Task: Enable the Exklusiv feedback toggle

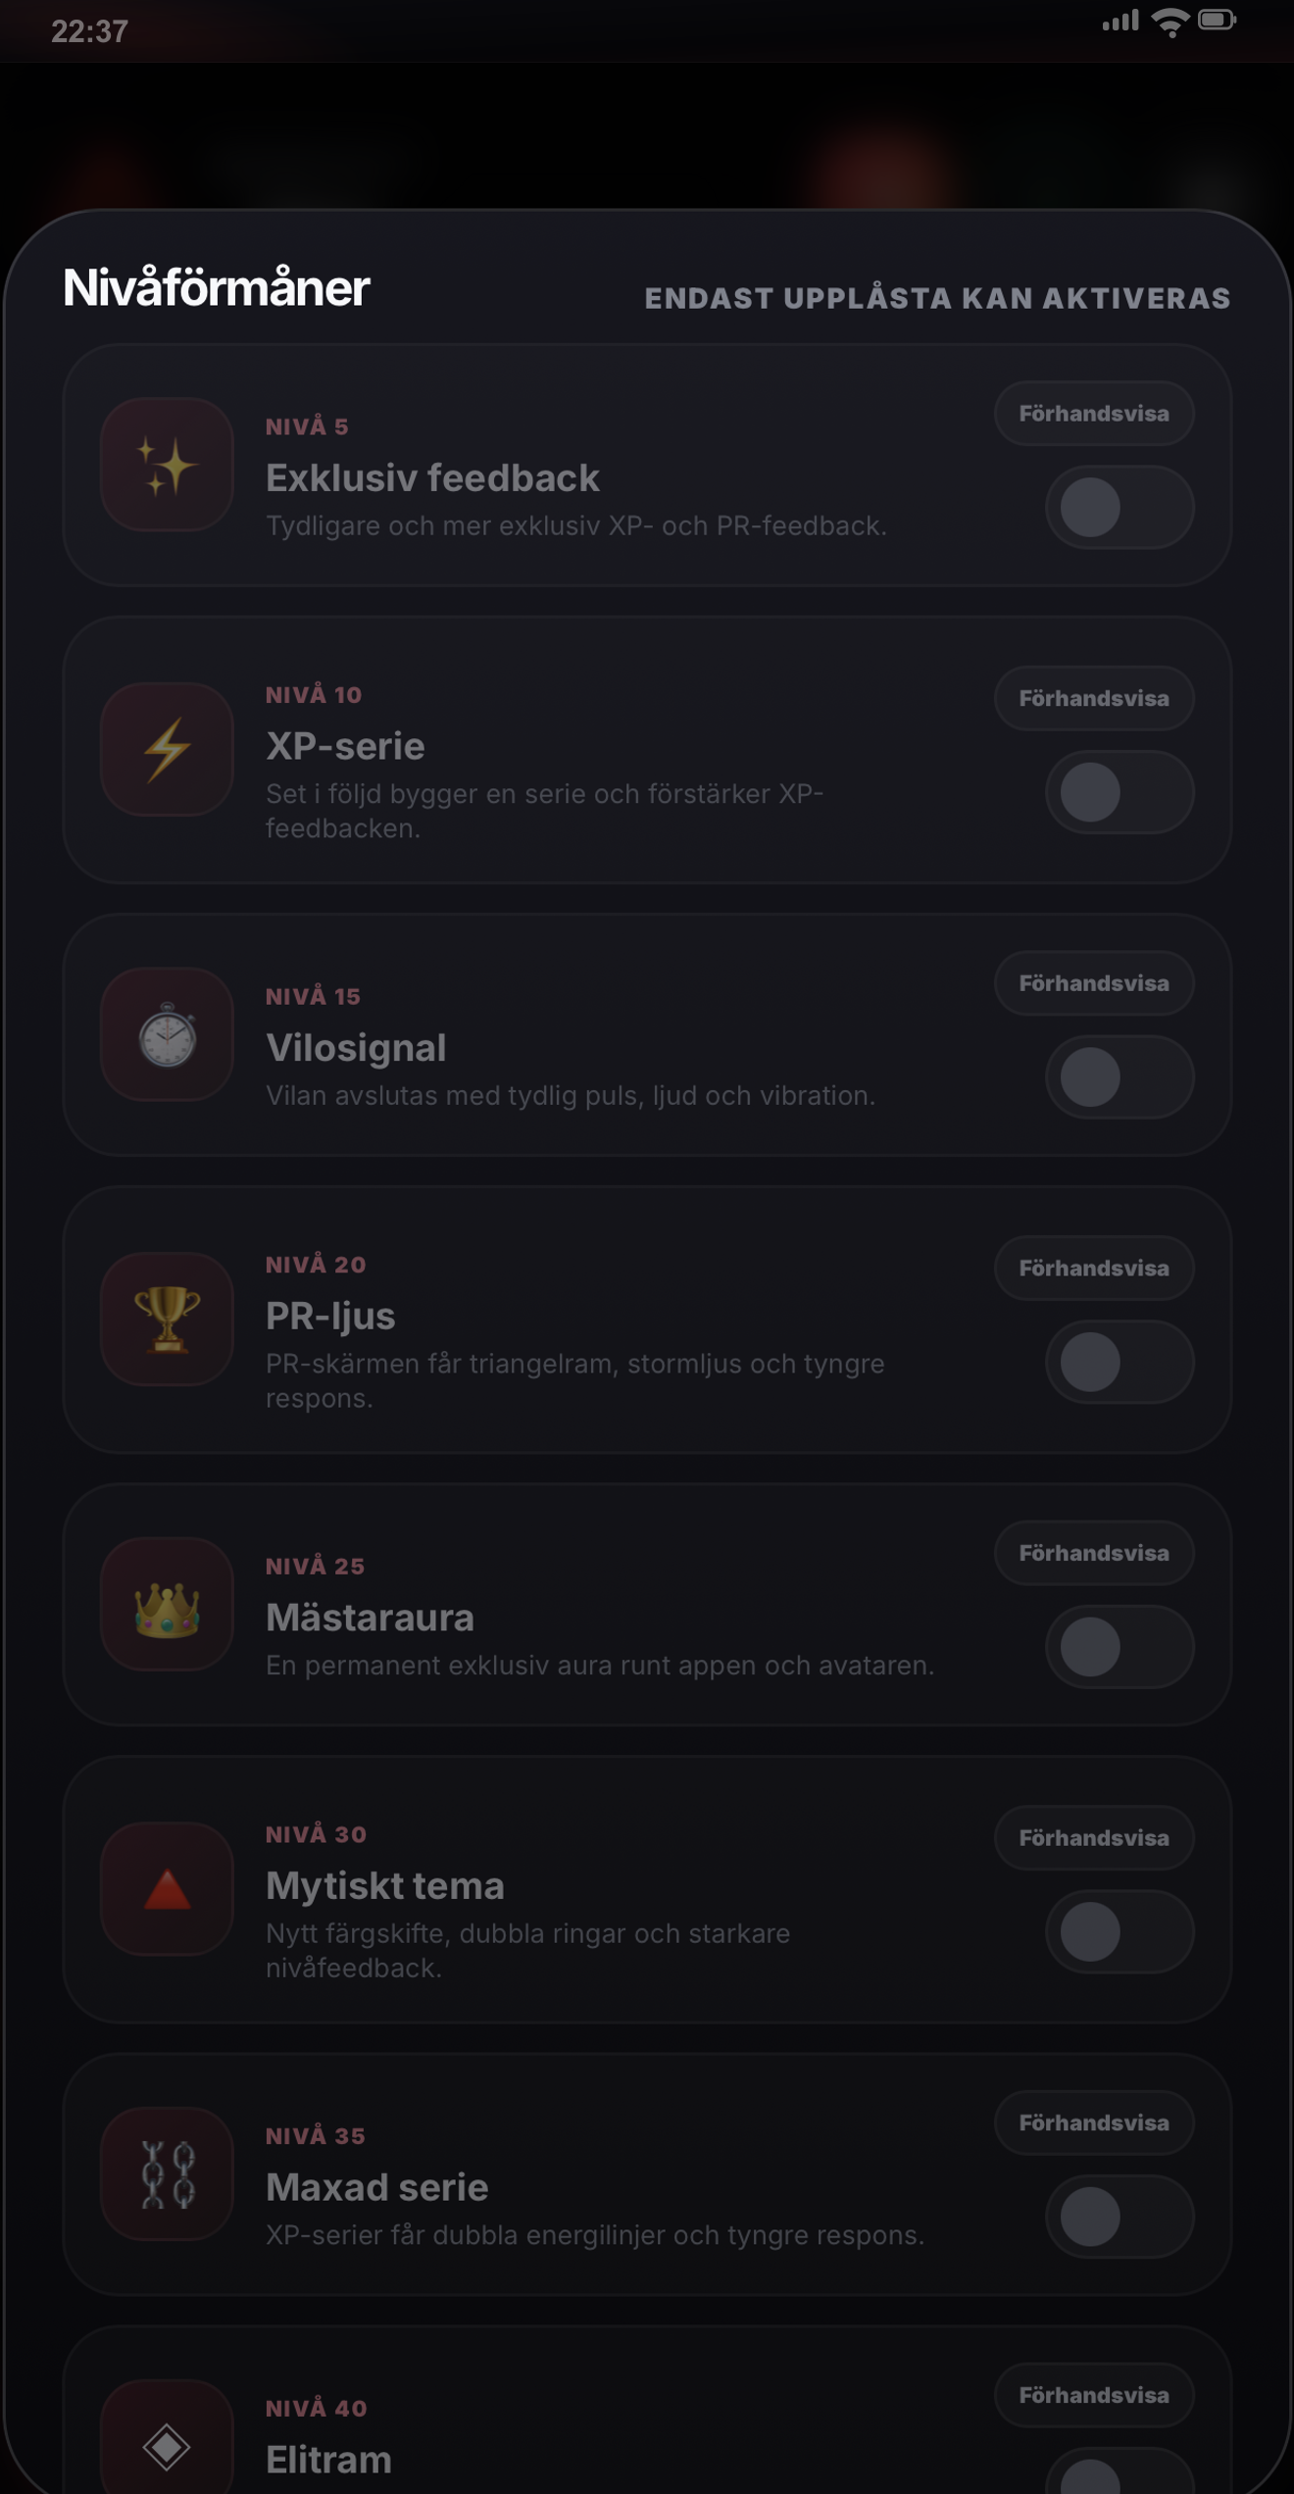Action: [1120, 508]
